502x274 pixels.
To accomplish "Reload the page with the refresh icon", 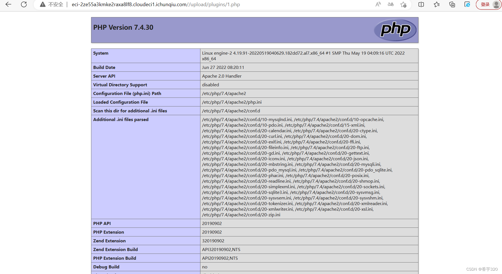I will (x=24, y=4).
